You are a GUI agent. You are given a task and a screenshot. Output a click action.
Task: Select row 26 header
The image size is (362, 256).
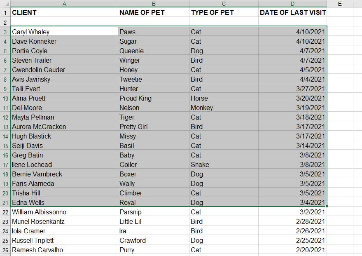[5, 250]
